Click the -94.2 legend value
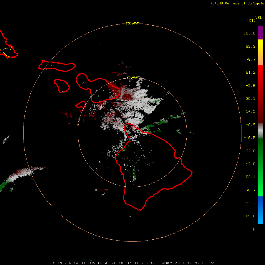The image size is (265, 265). point(249,203)
